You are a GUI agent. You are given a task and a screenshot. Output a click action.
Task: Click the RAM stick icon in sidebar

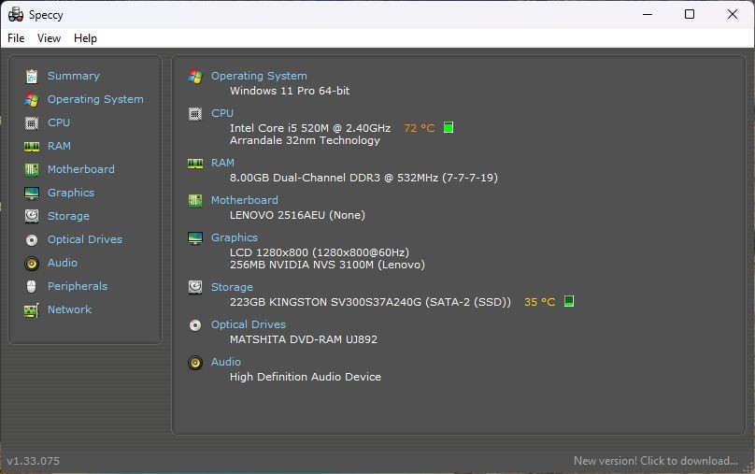pyautogui.click(x=32, y=147)
